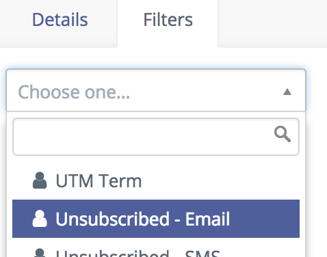The height and width of the screenshot is (257, 327).
Task: Focus the dropdown search input field
Action: tap(156, 137)
